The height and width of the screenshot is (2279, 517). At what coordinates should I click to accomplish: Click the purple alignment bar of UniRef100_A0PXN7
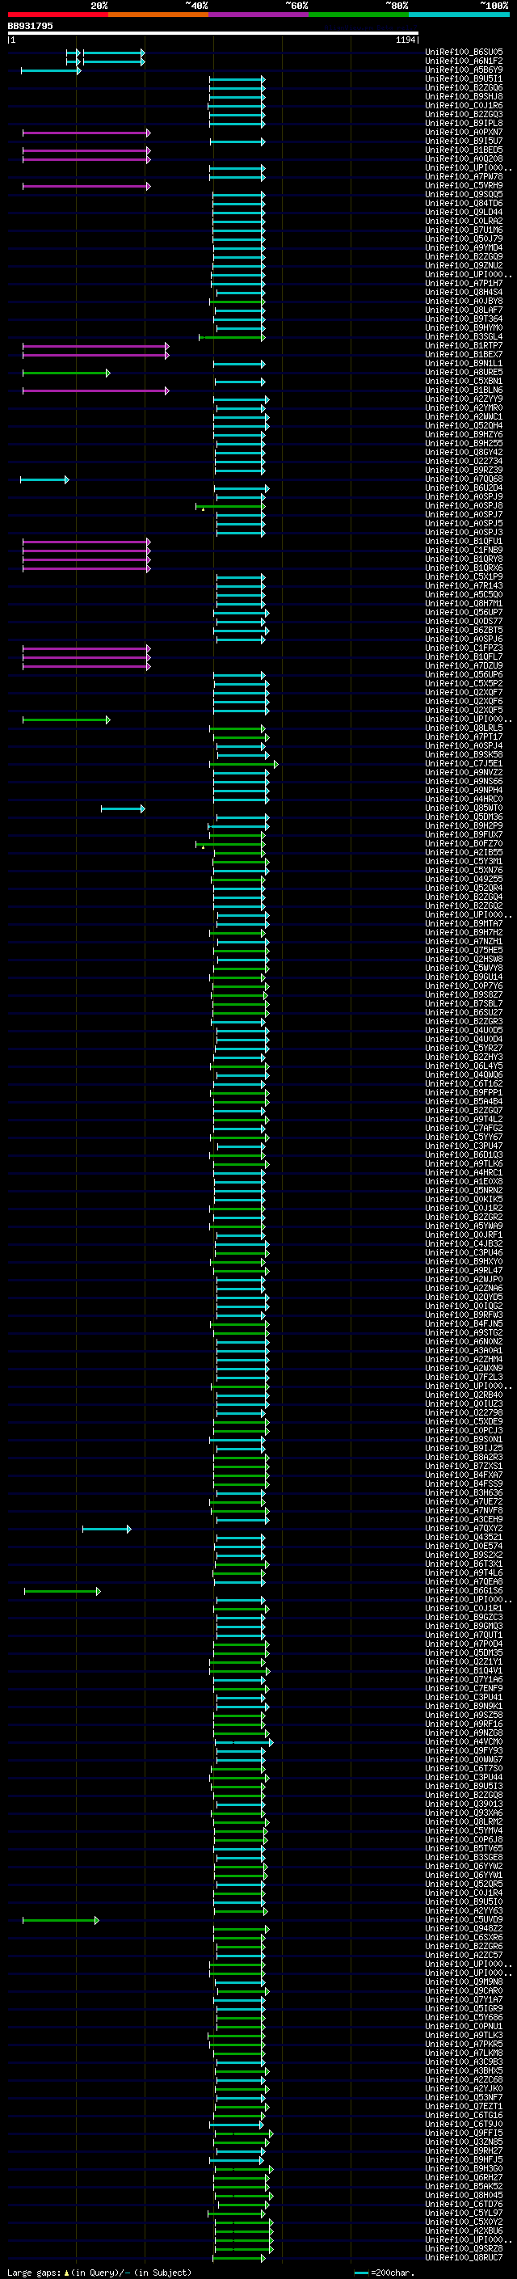pos(86,133)
